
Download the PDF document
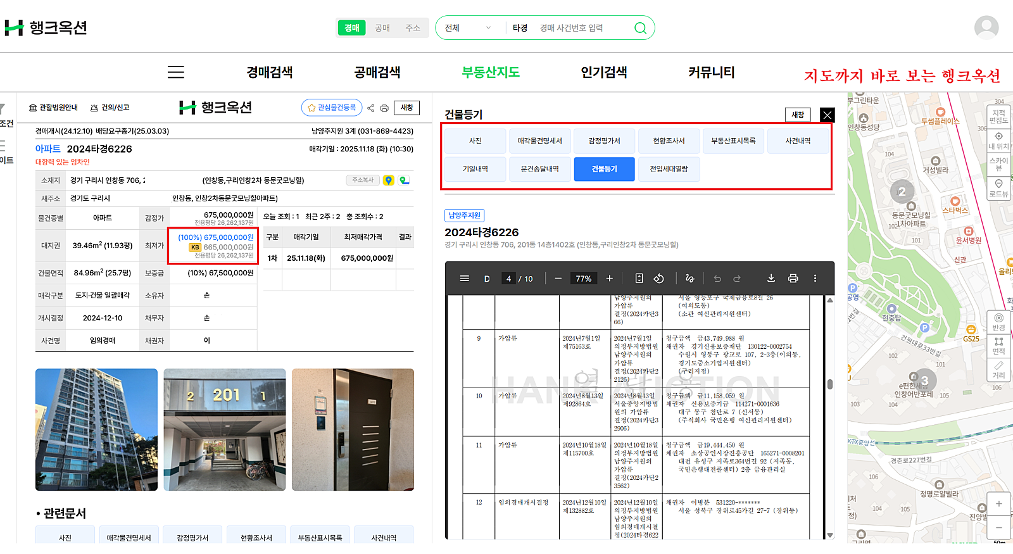pos(771,279)
